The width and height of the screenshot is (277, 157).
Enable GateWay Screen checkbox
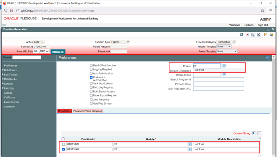(x=91, y=103)
